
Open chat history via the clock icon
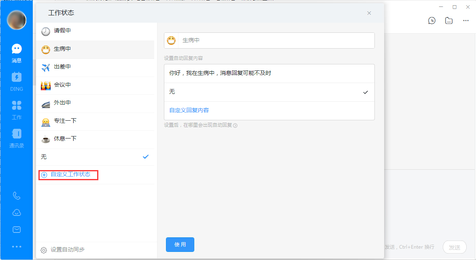pyautogui.click(x=432, y=20)
